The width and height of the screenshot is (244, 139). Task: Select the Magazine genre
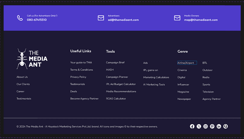[x=183, y=92]
